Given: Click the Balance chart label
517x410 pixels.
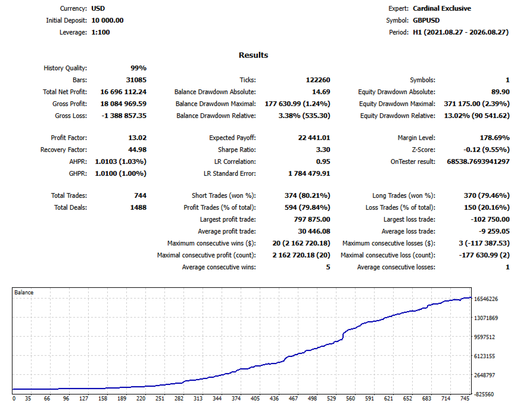Looking at the screenshot, I should 24,292.
